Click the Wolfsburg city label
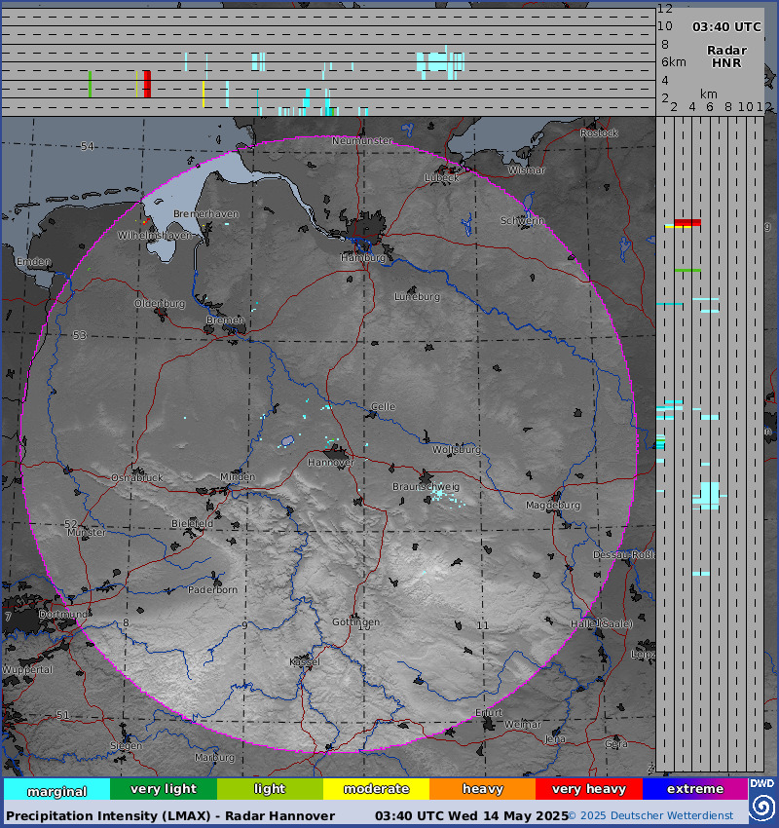The height and width of the screenshot is (828, 779). (457, 450)
